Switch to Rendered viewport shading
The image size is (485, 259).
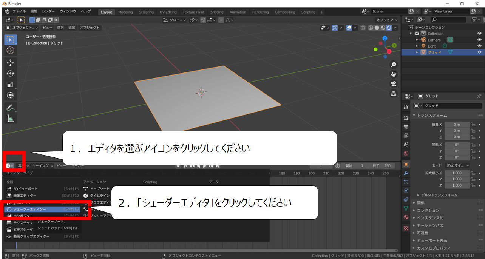(x=389, y=28)
